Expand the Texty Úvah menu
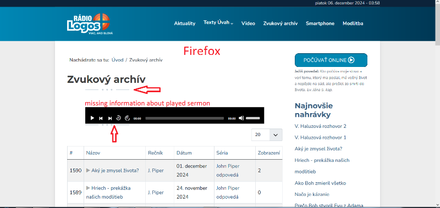 coord(218,23)
